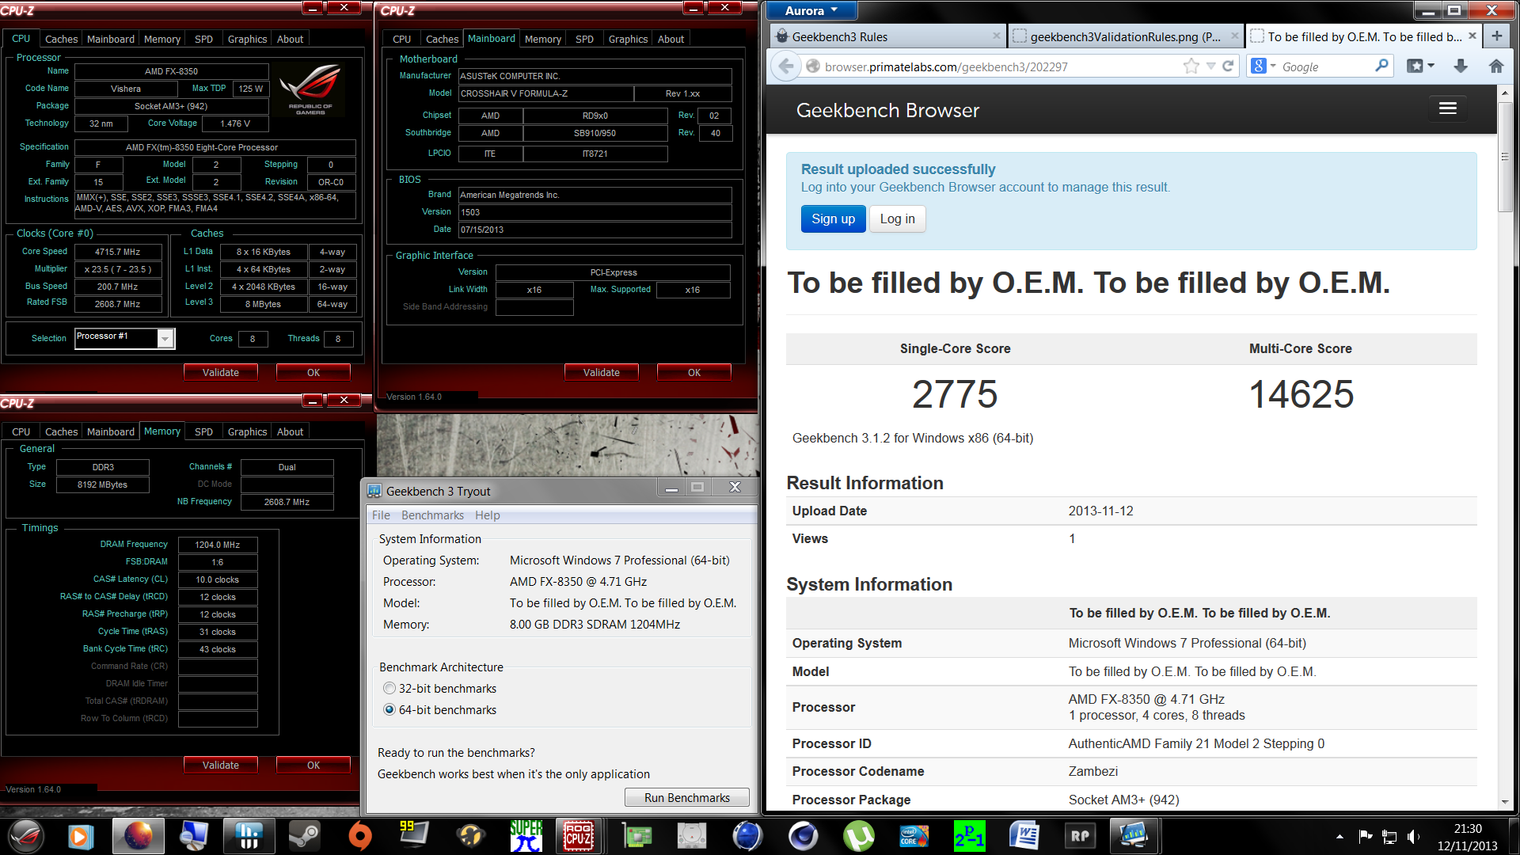Viewport: 1520px width, 855px height.
Task: Open the Geekbench3 Rules browser tab
Action: pos(888,36)
